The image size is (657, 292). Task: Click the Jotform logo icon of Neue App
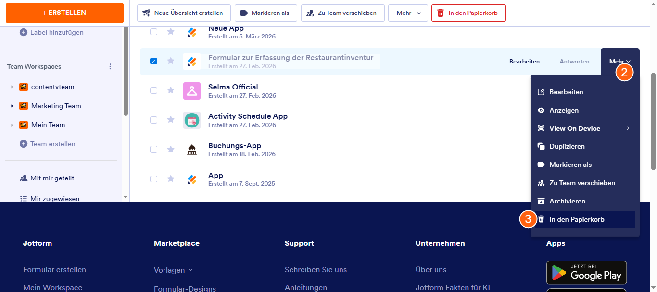pyautogui.click(x=192, y=32)
